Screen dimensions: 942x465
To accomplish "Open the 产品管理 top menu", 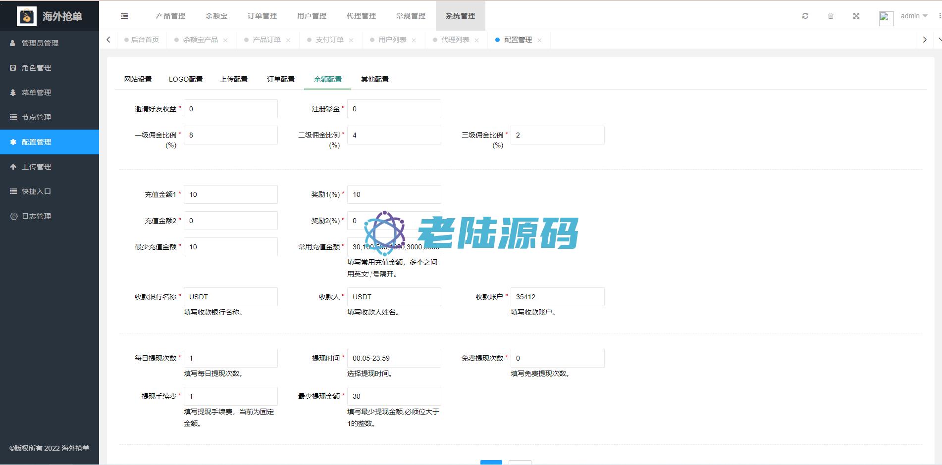I will [x=170, y=16].
